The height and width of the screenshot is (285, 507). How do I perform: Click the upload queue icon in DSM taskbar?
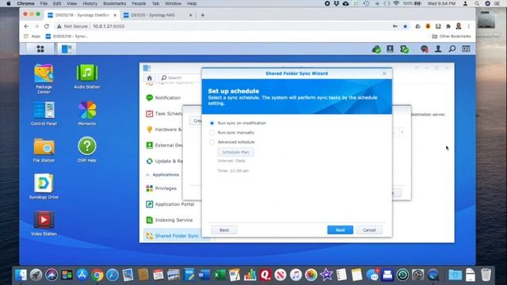[390, 49]
